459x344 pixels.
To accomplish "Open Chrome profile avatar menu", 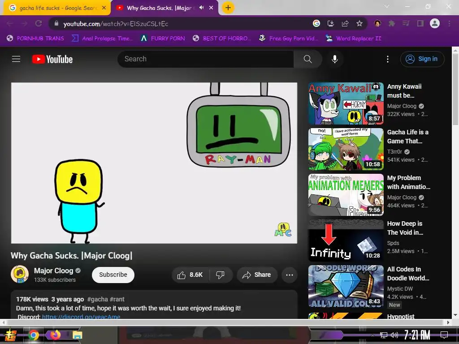I will click(435, 23).
